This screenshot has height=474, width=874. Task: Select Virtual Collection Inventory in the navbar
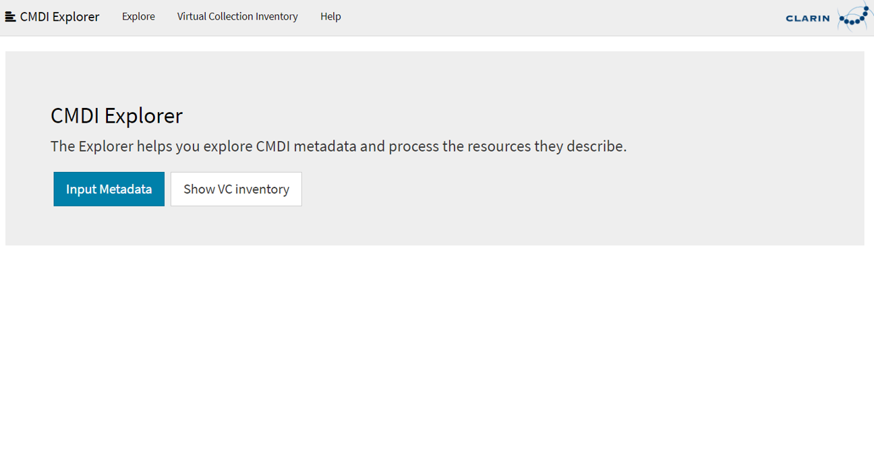237,16
